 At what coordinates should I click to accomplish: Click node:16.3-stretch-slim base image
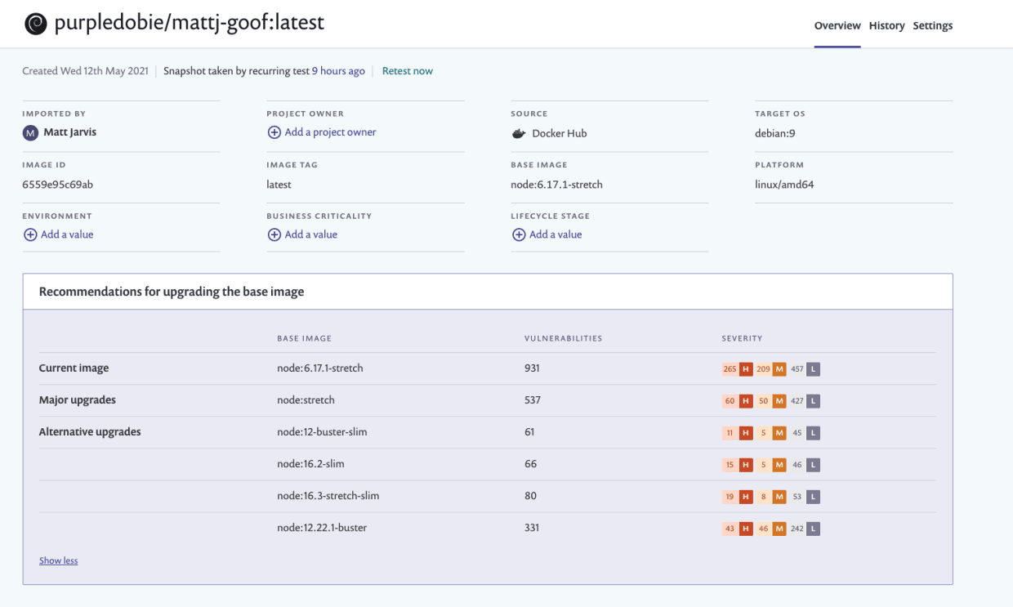(328, 496)
